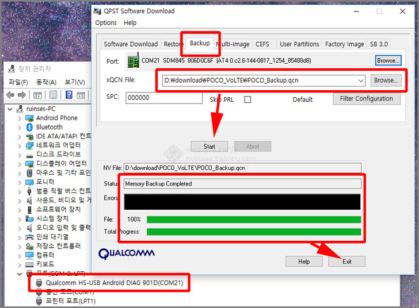Click the IDE ATA/ATAPI controller icon
Viewport: 419px width, 308px height.
click(29, 137)
